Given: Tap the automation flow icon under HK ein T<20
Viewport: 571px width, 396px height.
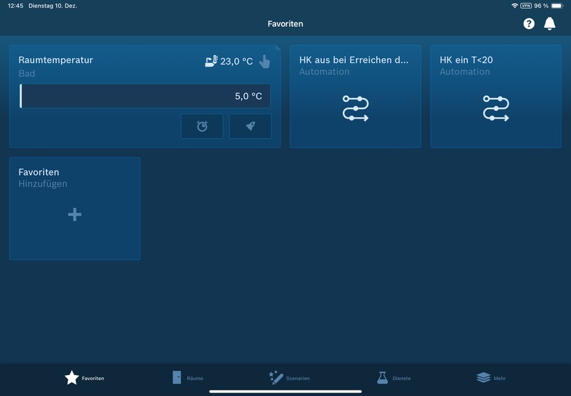Looking at the screenshot, I should pyautogui.click(x=495, y=109).
